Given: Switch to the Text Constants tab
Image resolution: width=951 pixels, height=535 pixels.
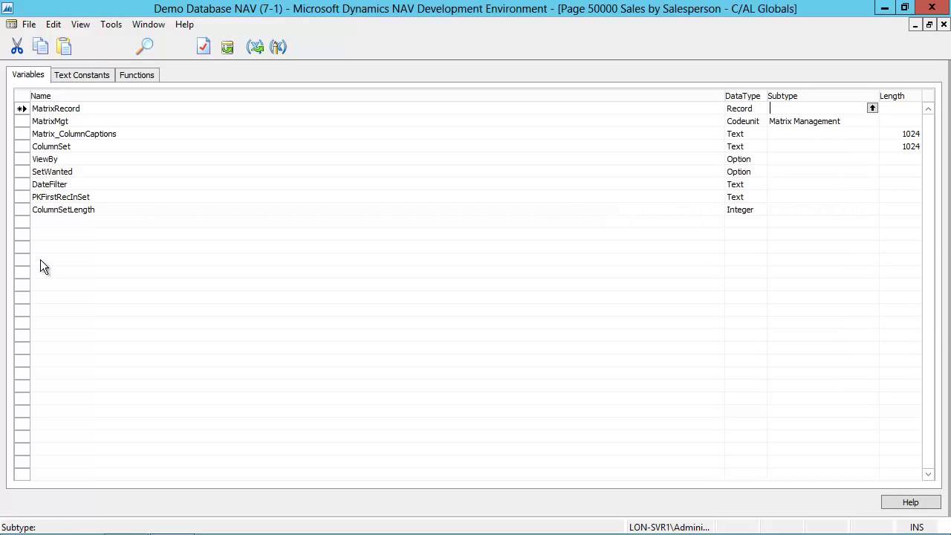Looking at the screenshot, I should 82,75.
